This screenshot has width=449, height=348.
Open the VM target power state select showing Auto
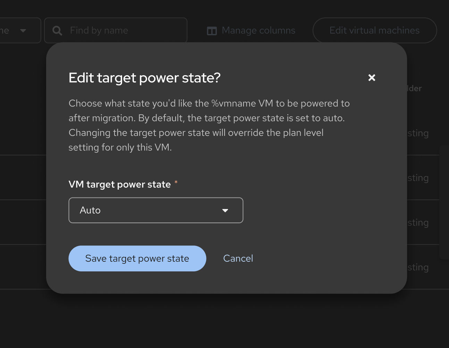155,210
